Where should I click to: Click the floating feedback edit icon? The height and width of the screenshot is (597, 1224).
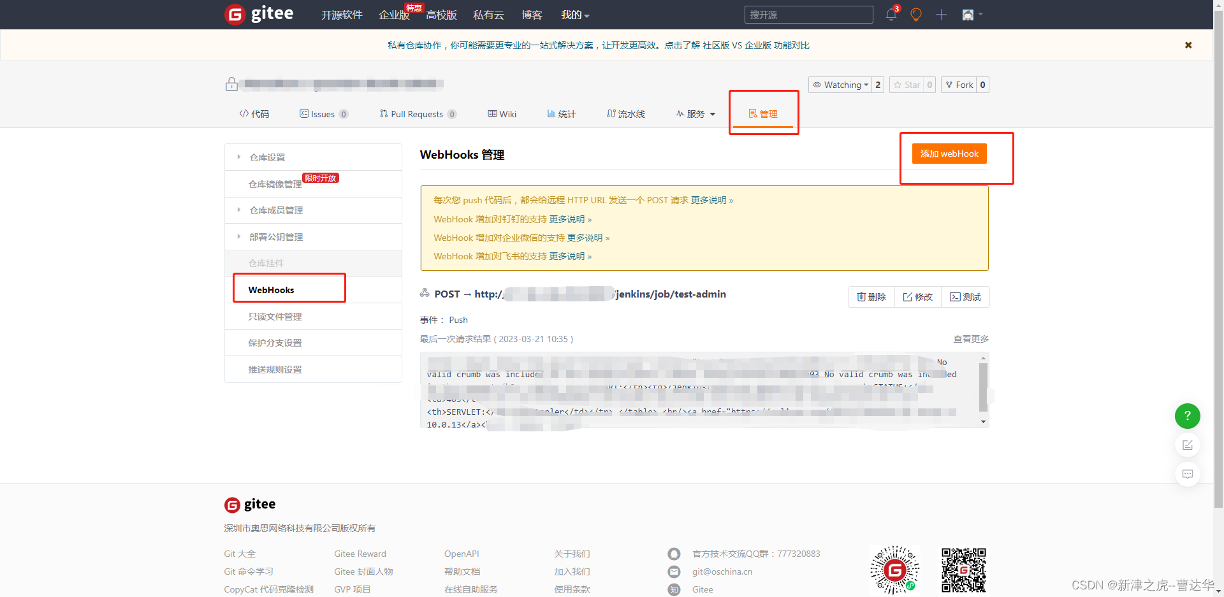coord(1188,445)
